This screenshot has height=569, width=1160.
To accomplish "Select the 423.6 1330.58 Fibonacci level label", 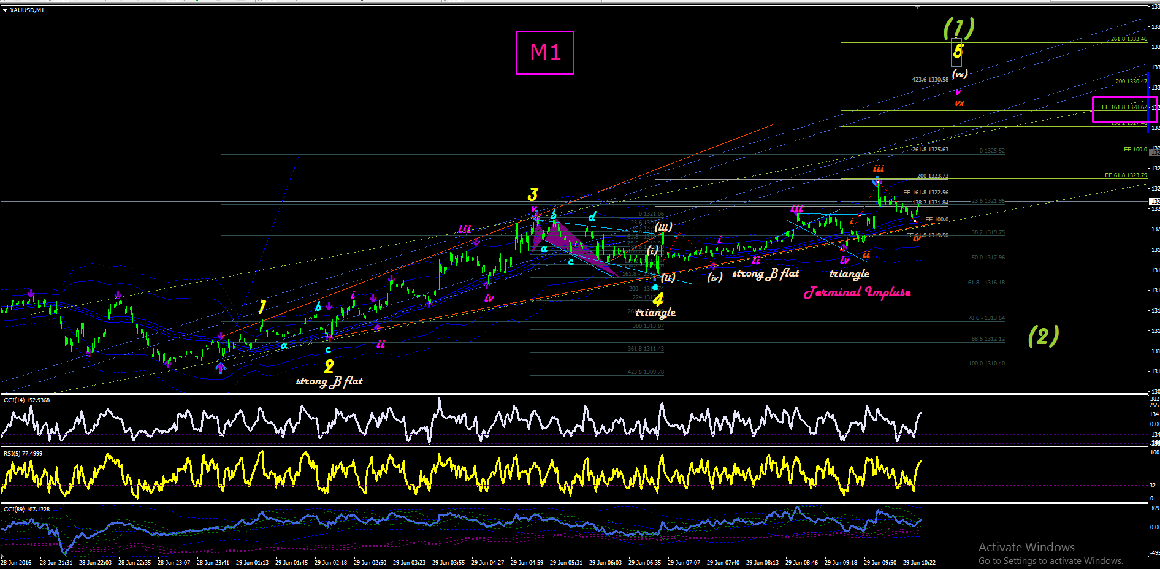I will [x=930, y=80].
